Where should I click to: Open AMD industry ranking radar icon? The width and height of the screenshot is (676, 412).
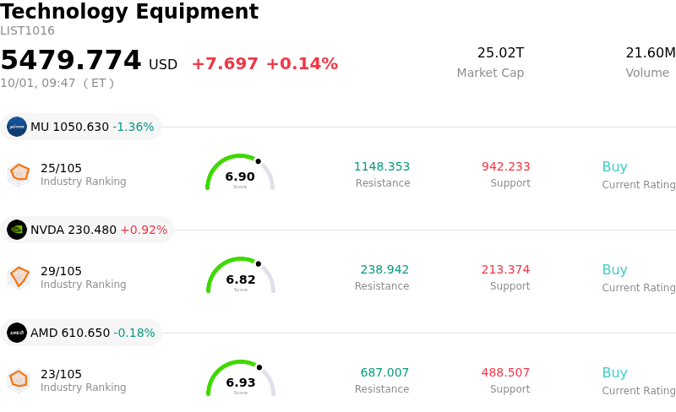coord(19,380)
